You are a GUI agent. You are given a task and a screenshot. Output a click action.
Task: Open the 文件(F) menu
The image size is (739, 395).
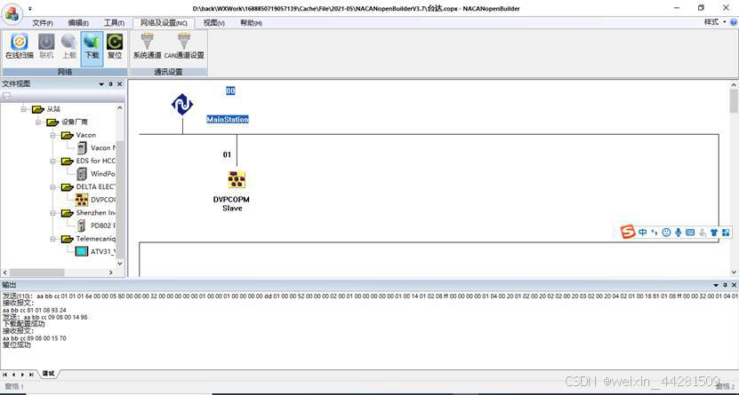[x=43, y=23]
